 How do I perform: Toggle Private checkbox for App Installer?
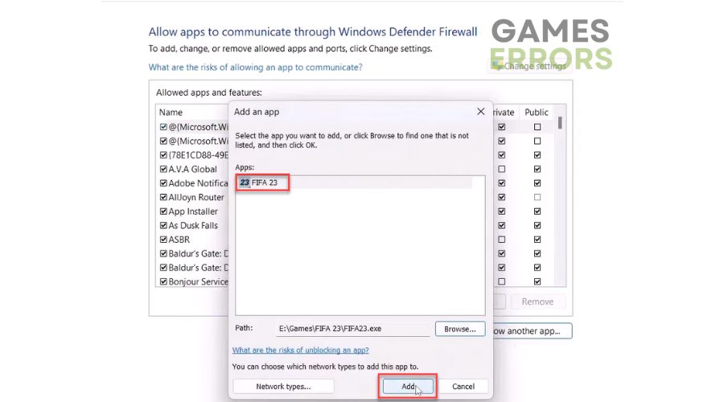click(x=501, y=211)
